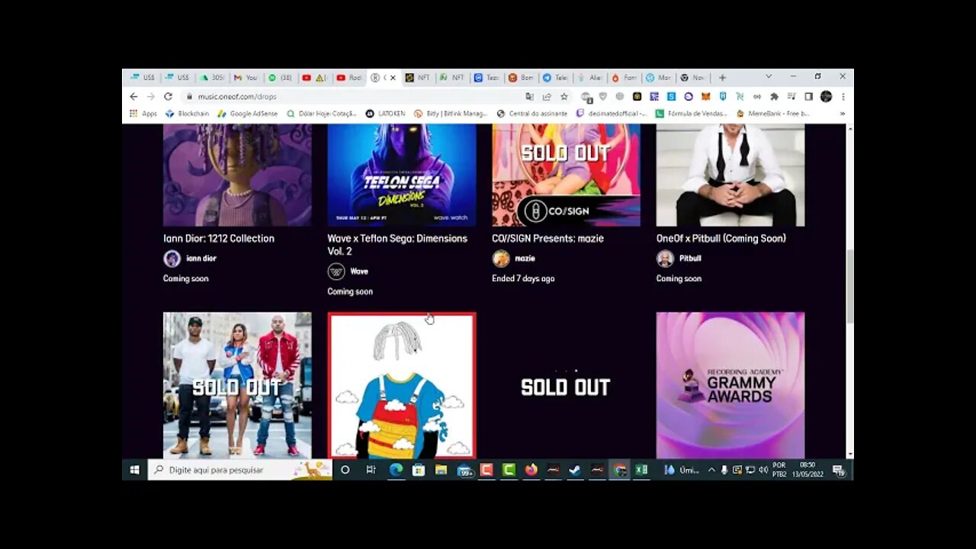Close the active OneOf tab

(x=393, y=78)
